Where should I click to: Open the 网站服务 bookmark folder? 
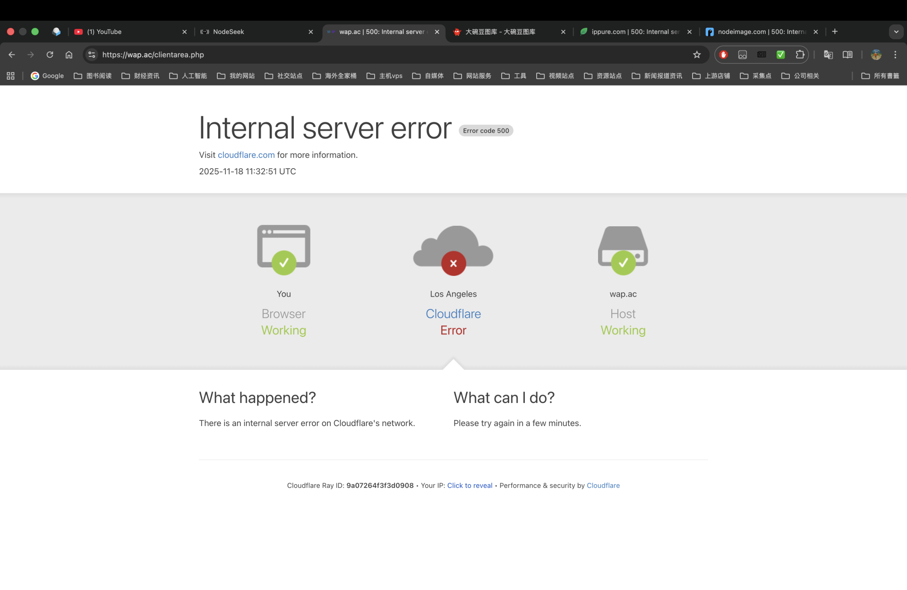(473, 76)
